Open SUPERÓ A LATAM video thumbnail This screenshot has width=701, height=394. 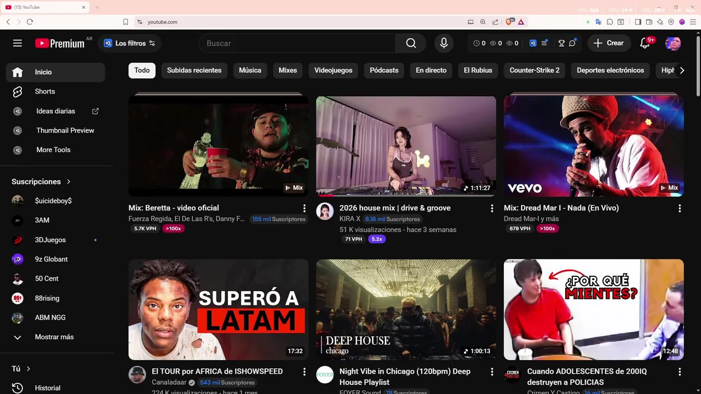219,310
